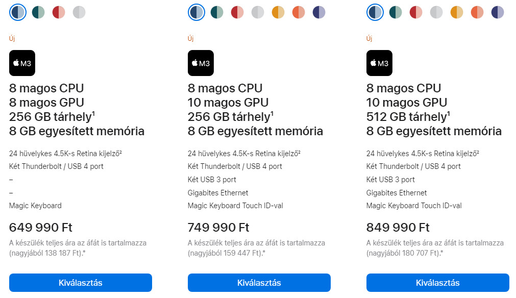Choose yellow color for the 749 990 Ft iMac

(x=278, y=12)
